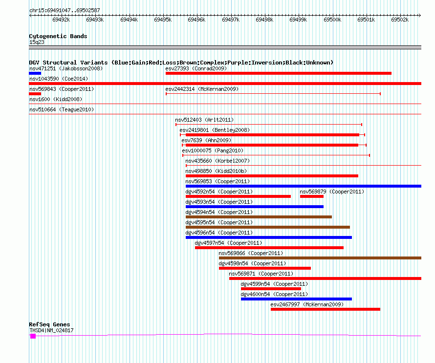This screenshot has width=435, height=363.
Task: Select the nsv498850 red loss bar
Action: click(x=272, y=176)
